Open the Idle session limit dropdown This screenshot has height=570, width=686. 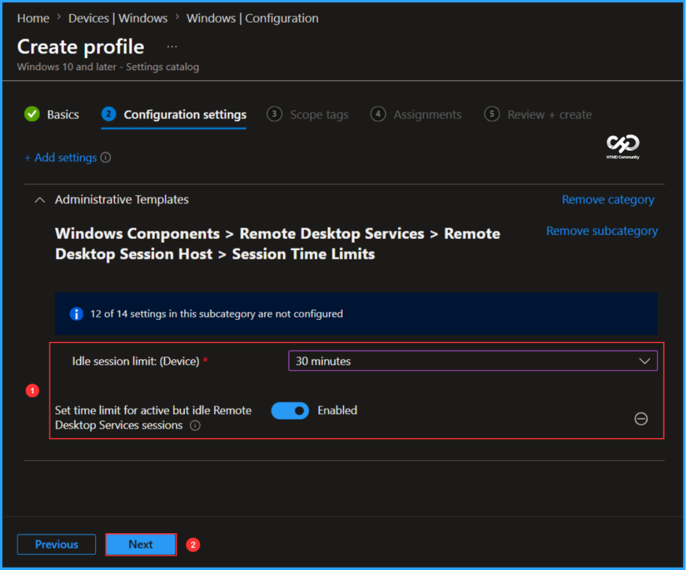473,361
